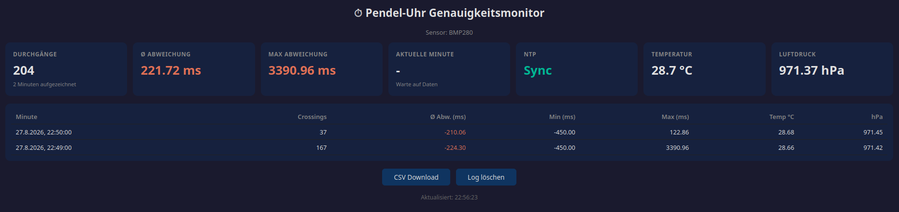Click the Aktuelle Minute card

(449, 69)
